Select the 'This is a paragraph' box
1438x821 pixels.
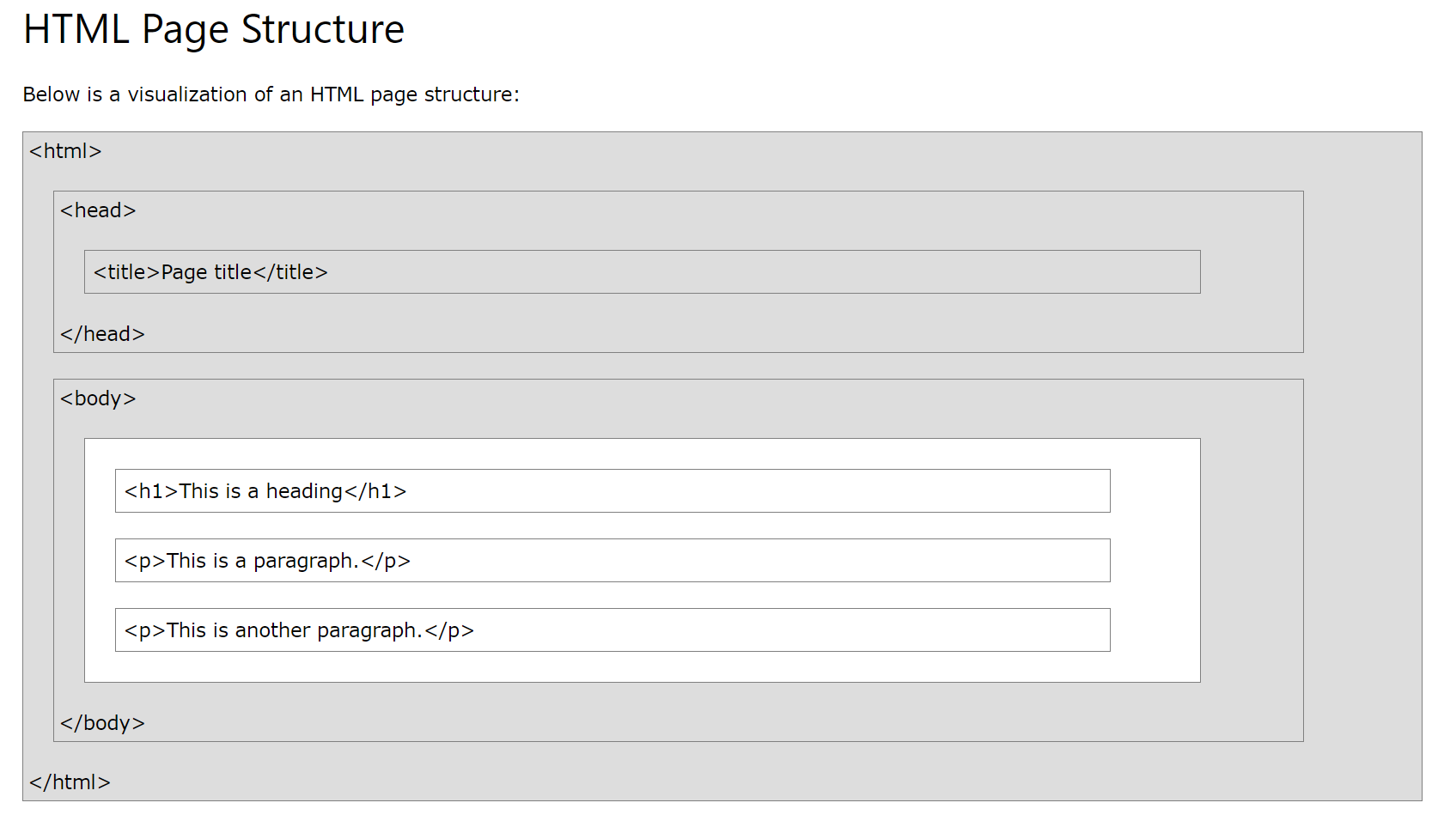click(612, 561)
